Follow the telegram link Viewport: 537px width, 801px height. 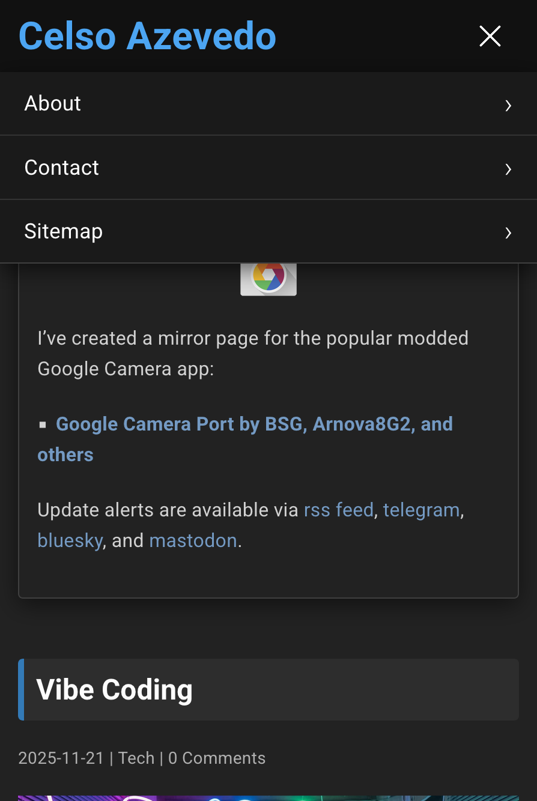pyautogui.click(x=422, y=510)
